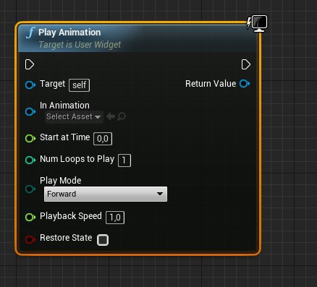Edit the Playback Speed value field
This screenshot has width=317, height=287.
tap(115, 218)
